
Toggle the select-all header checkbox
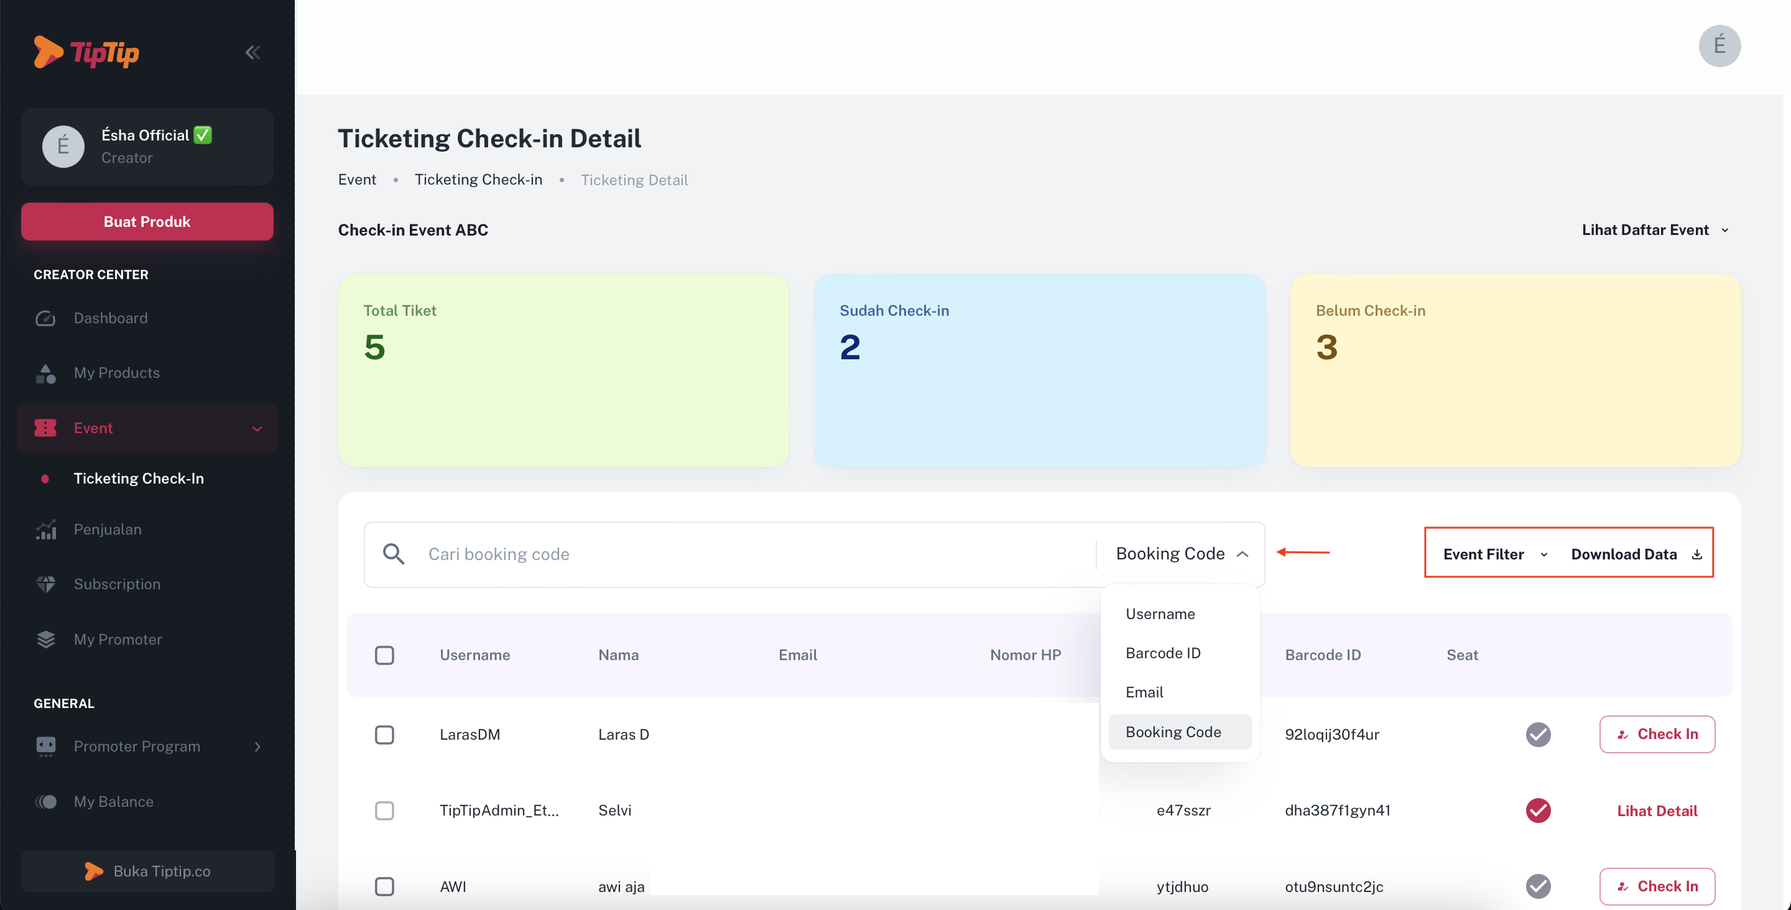tap(384, 655)
